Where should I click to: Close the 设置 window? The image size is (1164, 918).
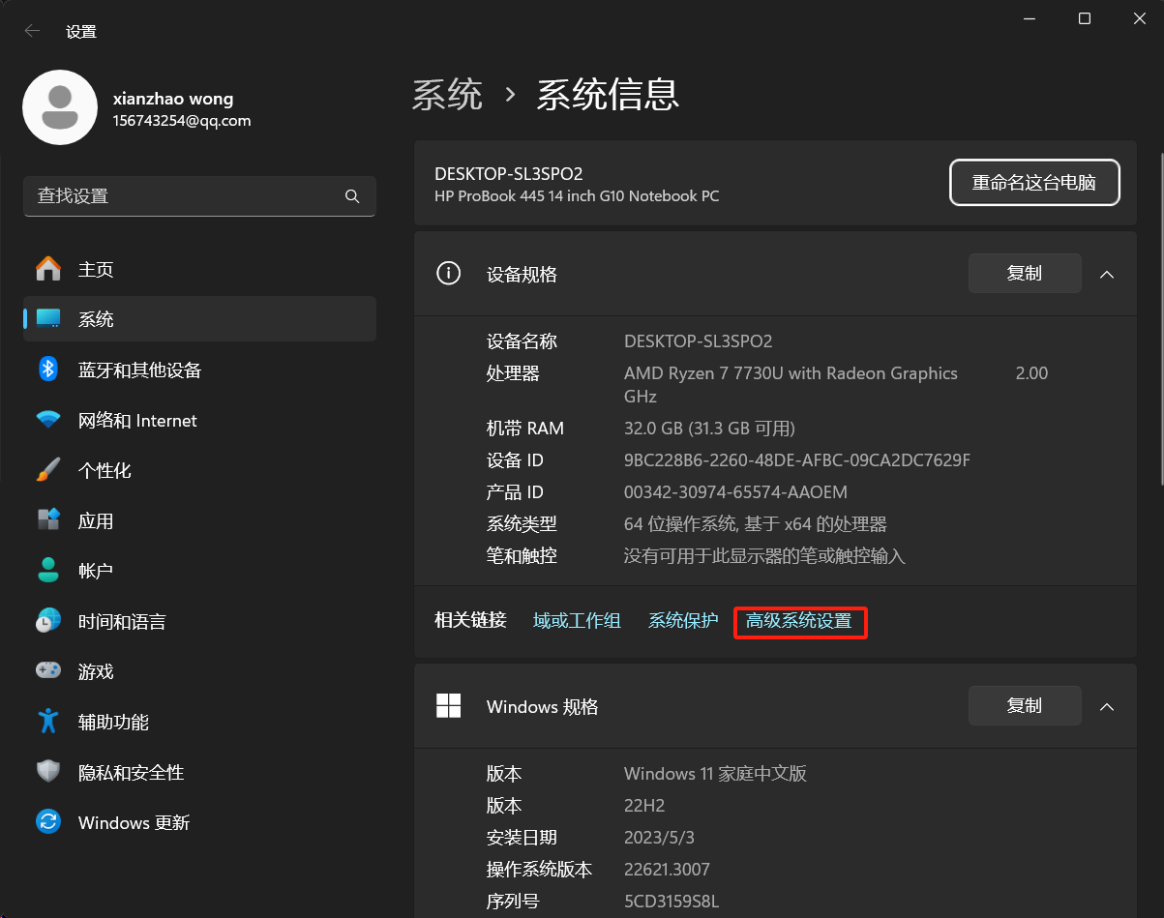coord(1140,19)
